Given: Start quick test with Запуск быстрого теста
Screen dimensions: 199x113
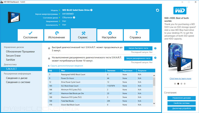Looking at the screenshot, I should [x=138, y=48].
